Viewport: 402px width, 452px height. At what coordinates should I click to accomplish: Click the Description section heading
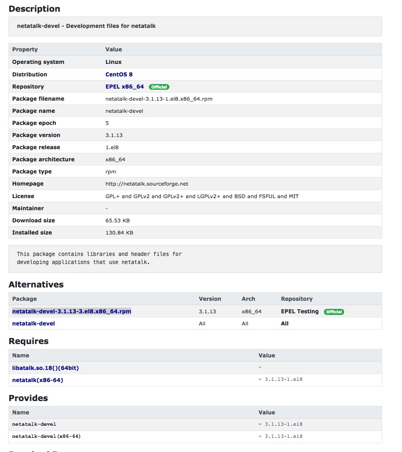coord(34,9)
